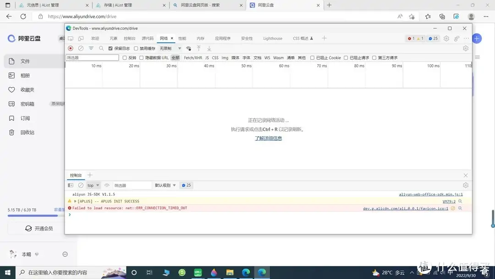Uncheck the 保留日志 checkbox
The image size is (495, 279).
pyautogui.click(x=110, y=48)
